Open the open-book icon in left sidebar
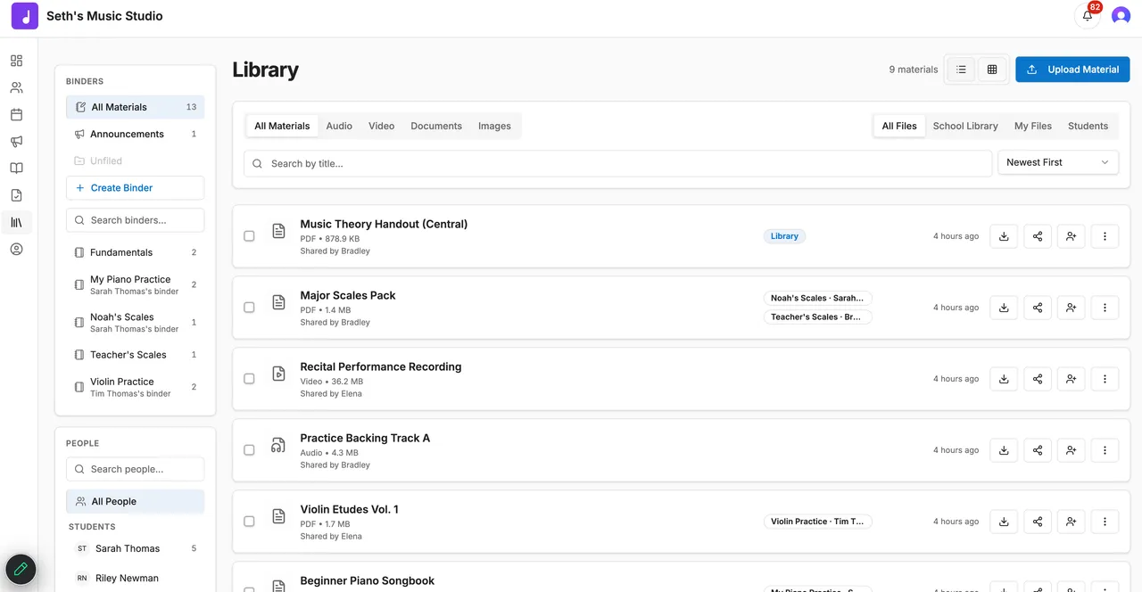Image resolution: width=1142 pixels, height=592 pixels. [16, 169]
